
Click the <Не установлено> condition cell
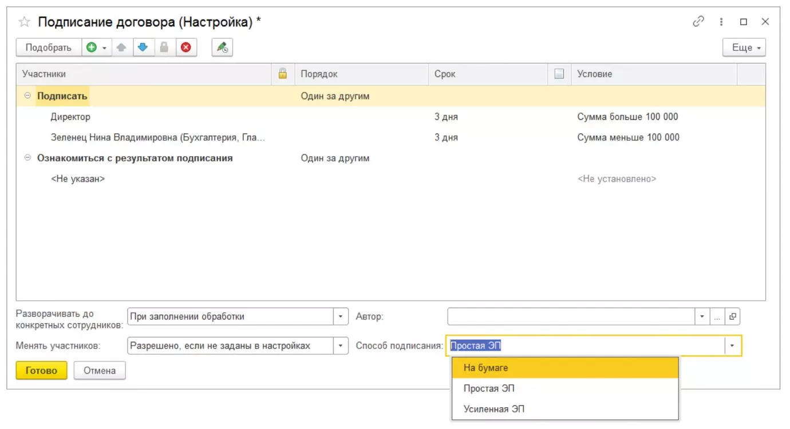(x=617, y=178)
